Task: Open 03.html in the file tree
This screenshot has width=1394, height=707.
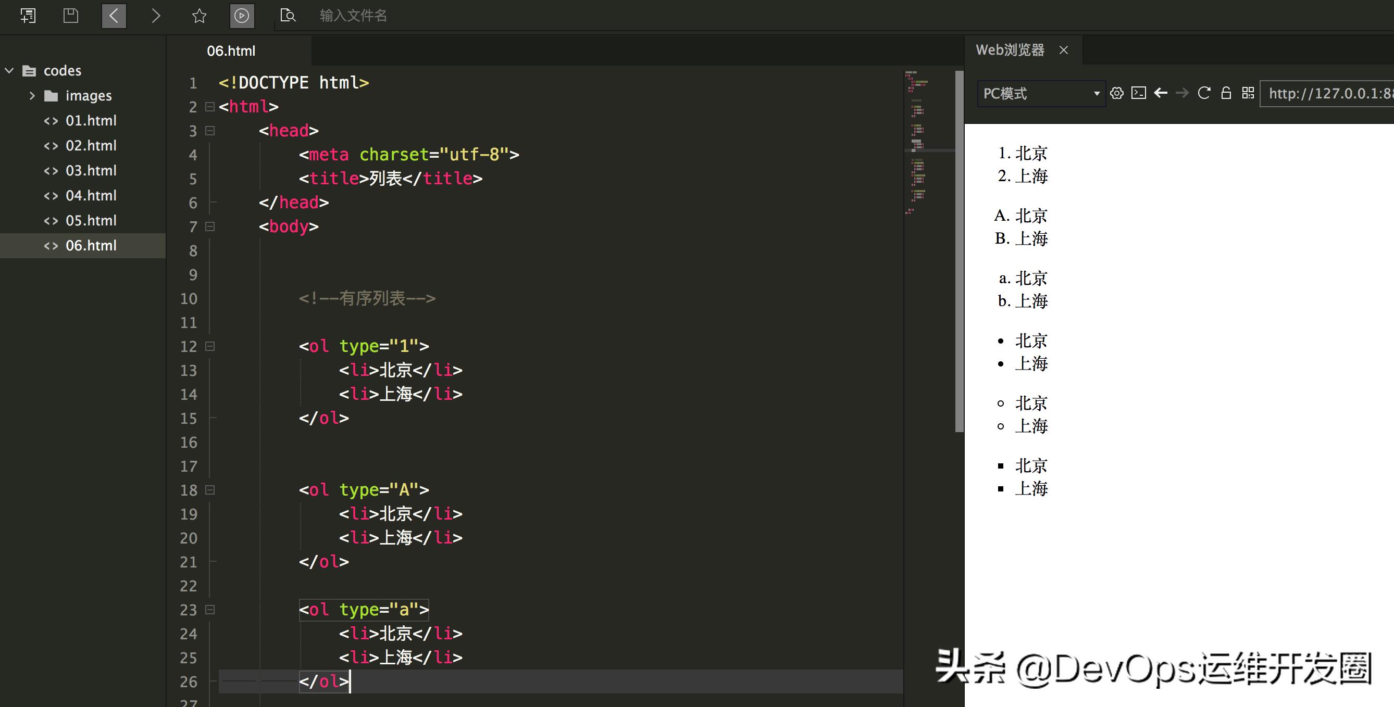Action: 91,171
